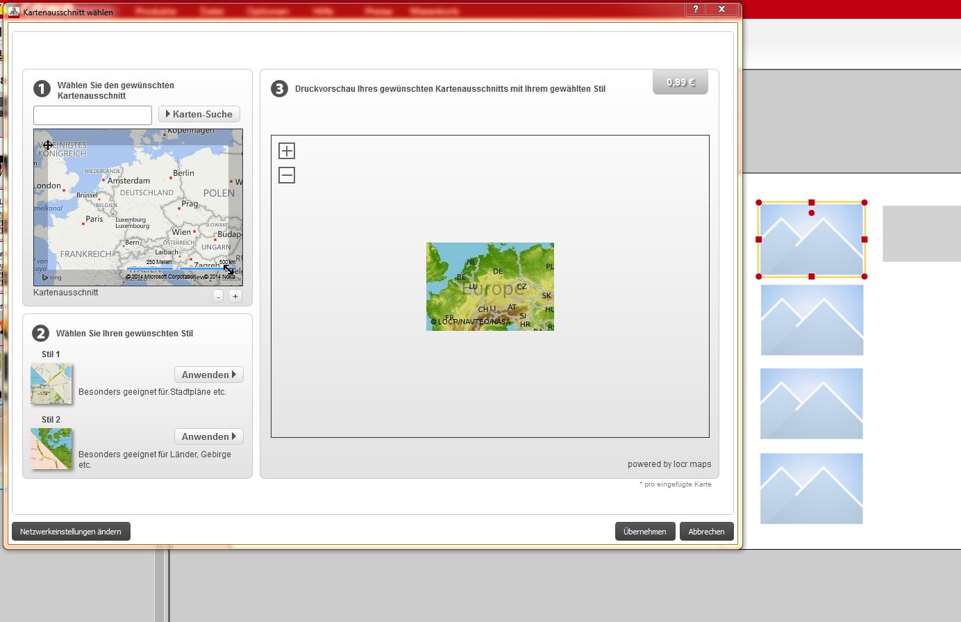
Task: Select the Stil 2 terrain map thumbnail
Action: pyautogui.click(x=51, y=448)
